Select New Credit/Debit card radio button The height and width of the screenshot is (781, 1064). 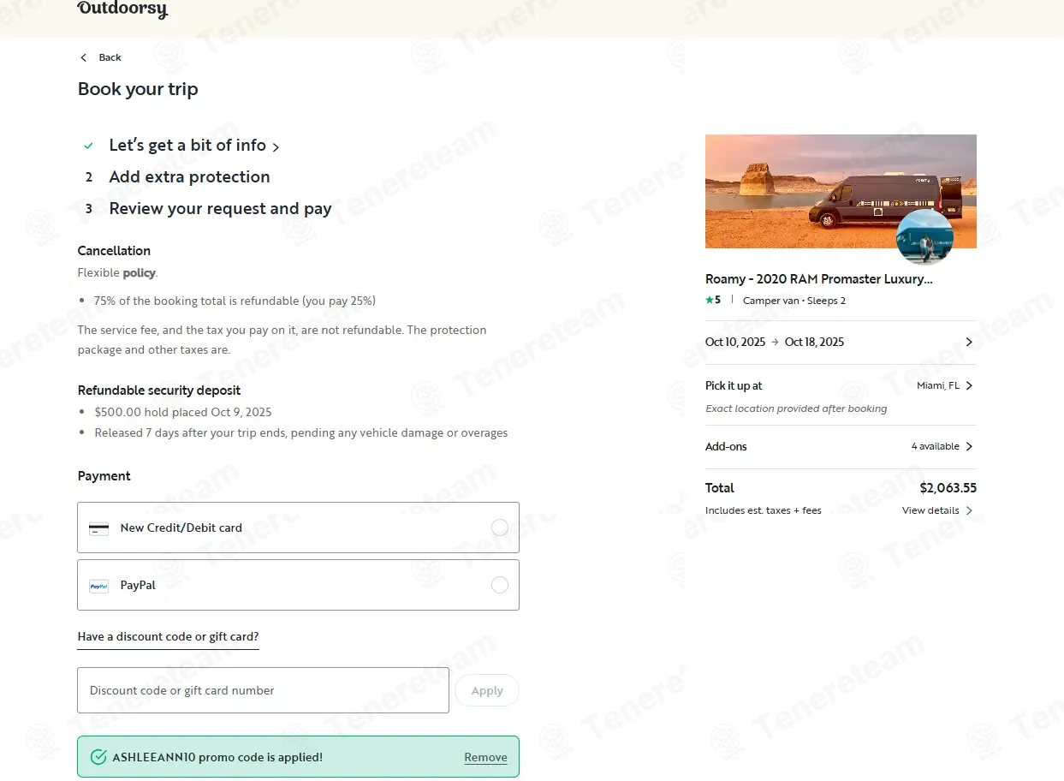pyautogui.click(x=500, y=528)
